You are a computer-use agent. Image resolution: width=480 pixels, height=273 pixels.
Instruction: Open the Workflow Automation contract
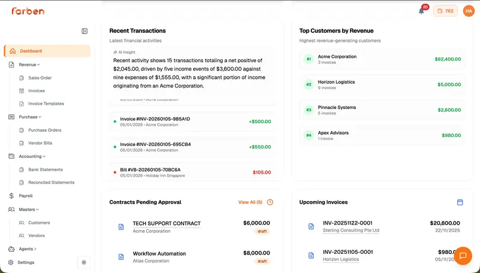coord(159,253)
